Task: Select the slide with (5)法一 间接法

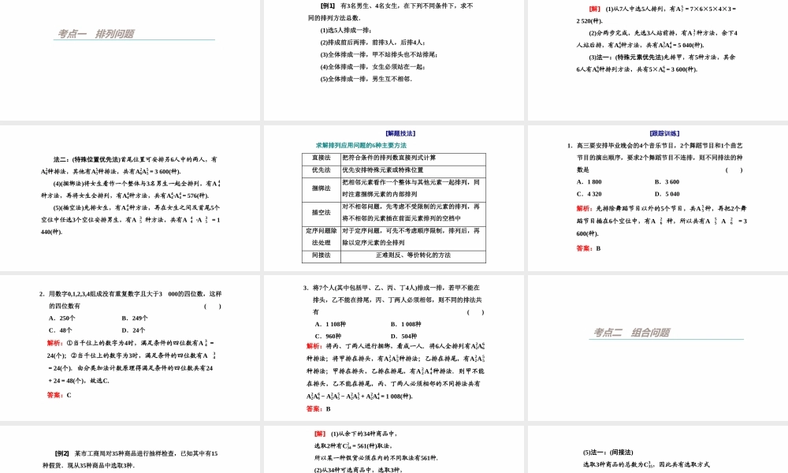Action: [658, 449]
